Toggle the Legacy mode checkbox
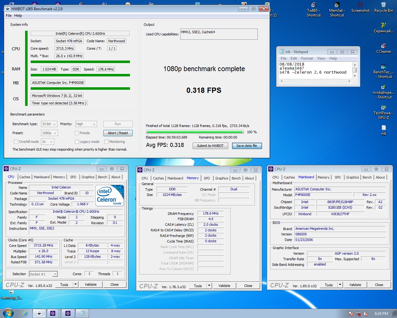This screenshot has height=318, width=397. pos(77,142)
